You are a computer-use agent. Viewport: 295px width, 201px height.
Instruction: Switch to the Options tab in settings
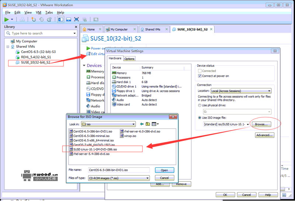tap(129, 59)
